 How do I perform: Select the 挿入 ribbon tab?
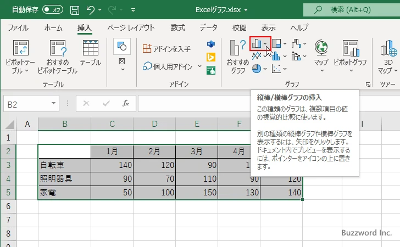(85, 27)
